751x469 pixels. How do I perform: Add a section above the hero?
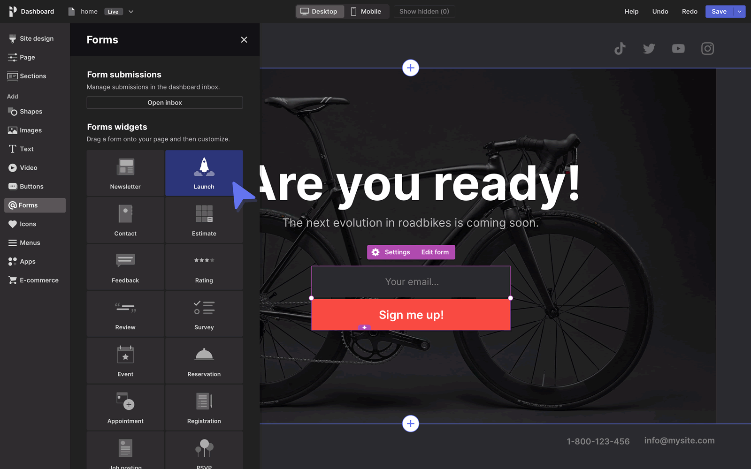411,68
